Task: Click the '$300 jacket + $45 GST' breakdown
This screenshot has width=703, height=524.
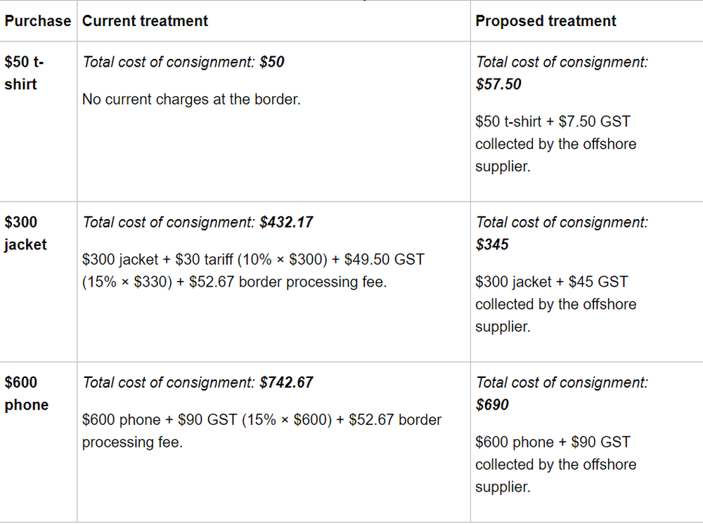Action: 552,282
